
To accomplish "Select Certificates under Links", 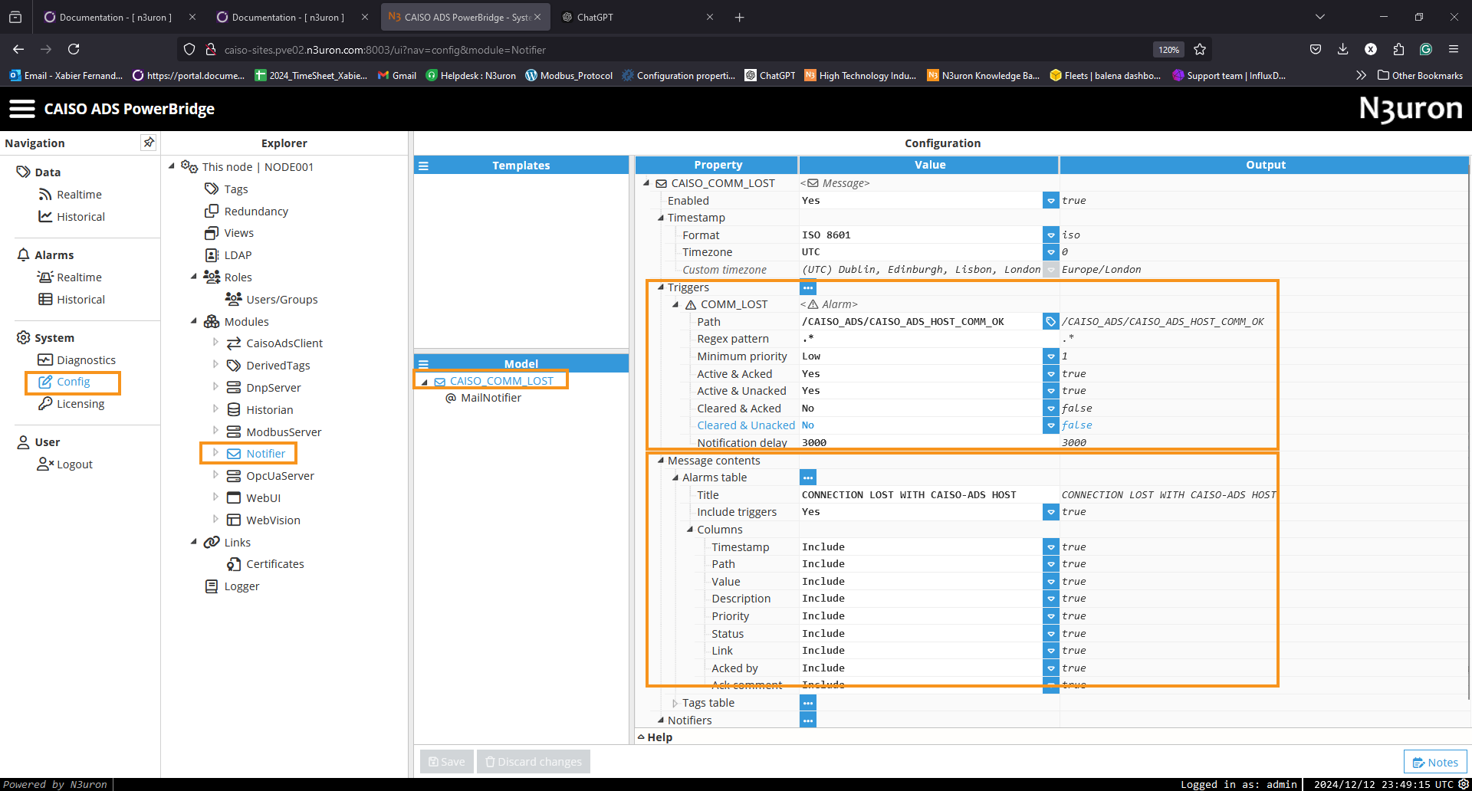I will click(x=265, y=564).
